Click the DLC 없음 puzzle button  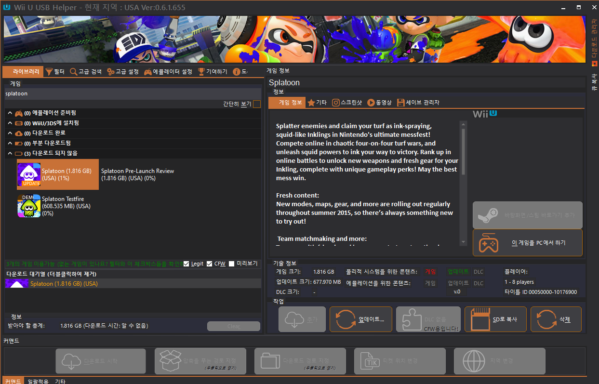coord(428,319)
